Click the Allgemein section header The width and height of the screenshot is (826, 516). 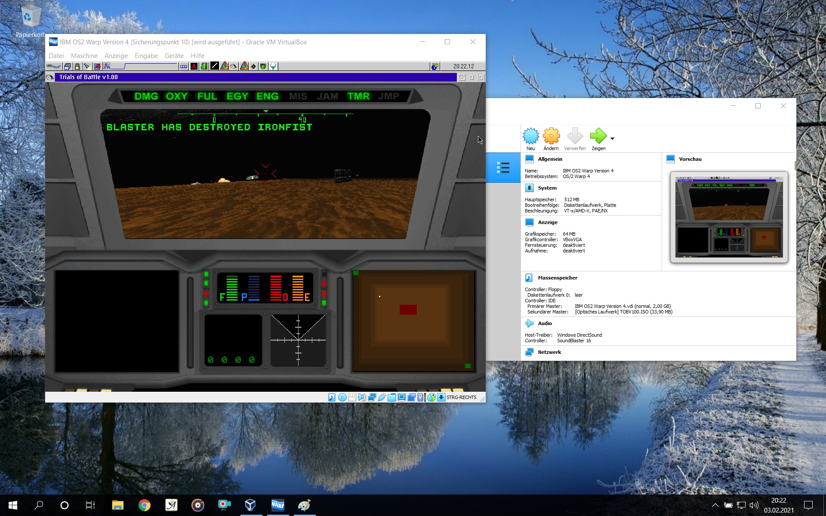[550, 159]
